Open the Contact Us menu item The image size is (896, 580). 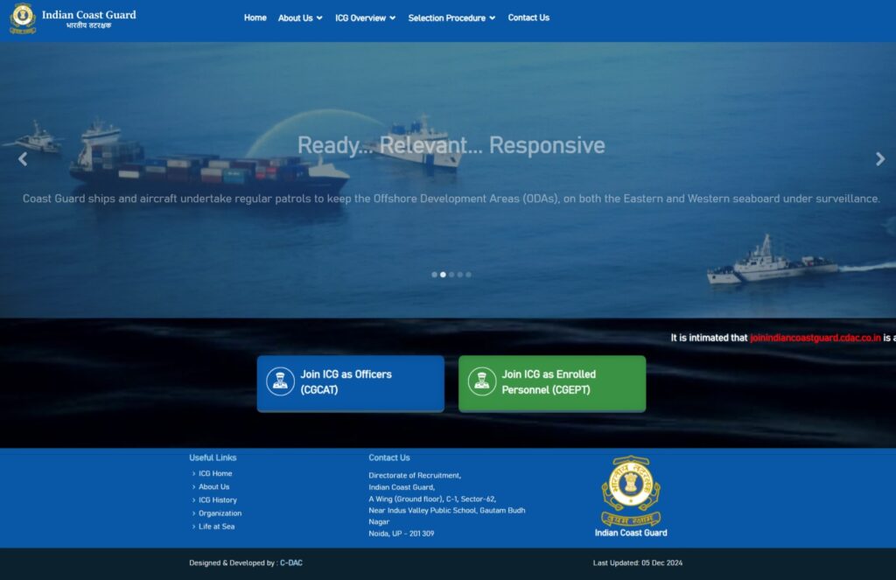pos(528,17)
